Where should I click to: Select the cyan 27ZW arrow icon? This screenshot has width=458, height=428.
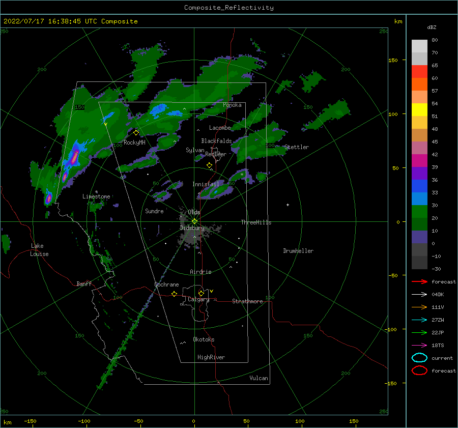click(419, 320)
